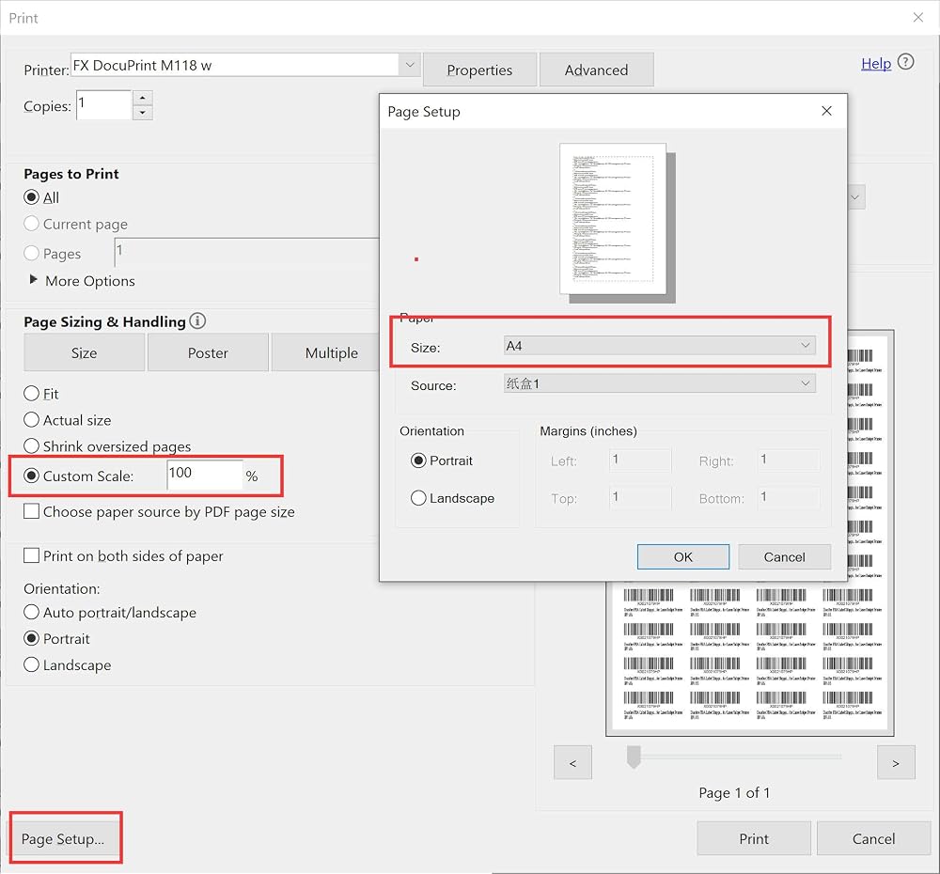
Task: Close the Print dialog window
Action: coord(917,17)
